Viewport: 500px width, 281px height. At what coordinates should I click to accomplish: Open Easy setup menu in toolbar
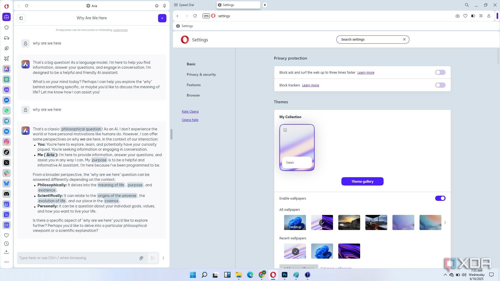click(481, 16)
